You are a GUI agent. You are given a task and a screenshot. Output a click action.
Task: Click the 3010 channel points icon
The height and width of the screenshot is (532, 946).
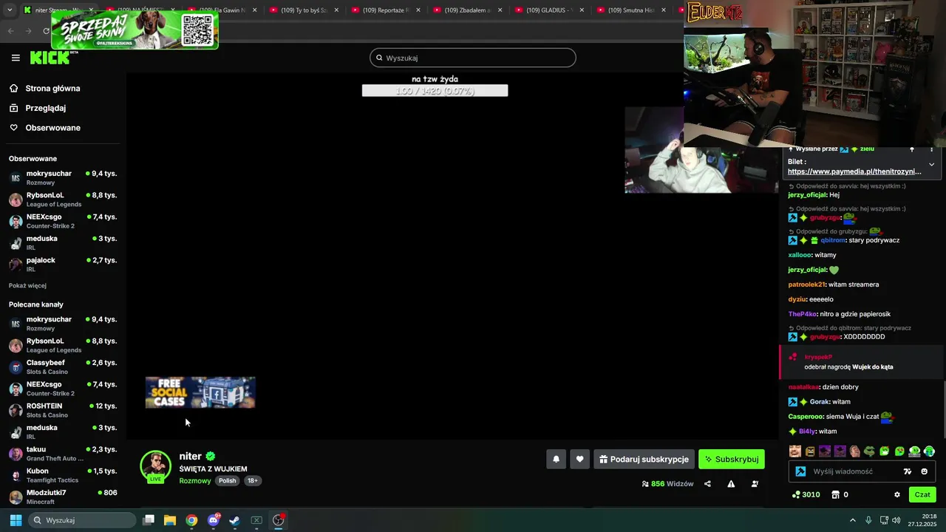tap(796, 495)
